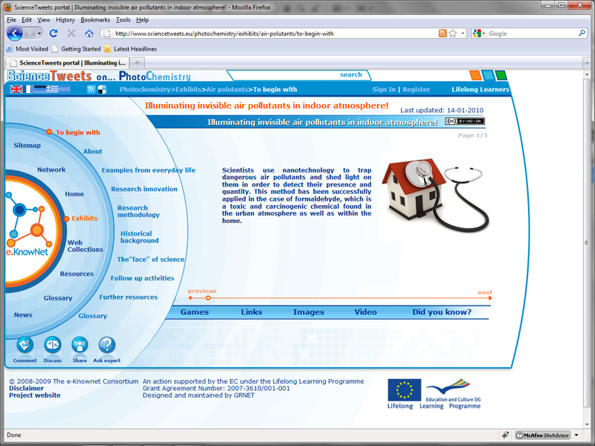Open the site RSS icon beside the flags
The width and height of the screenshot is (595, 446).
[91, 89]
